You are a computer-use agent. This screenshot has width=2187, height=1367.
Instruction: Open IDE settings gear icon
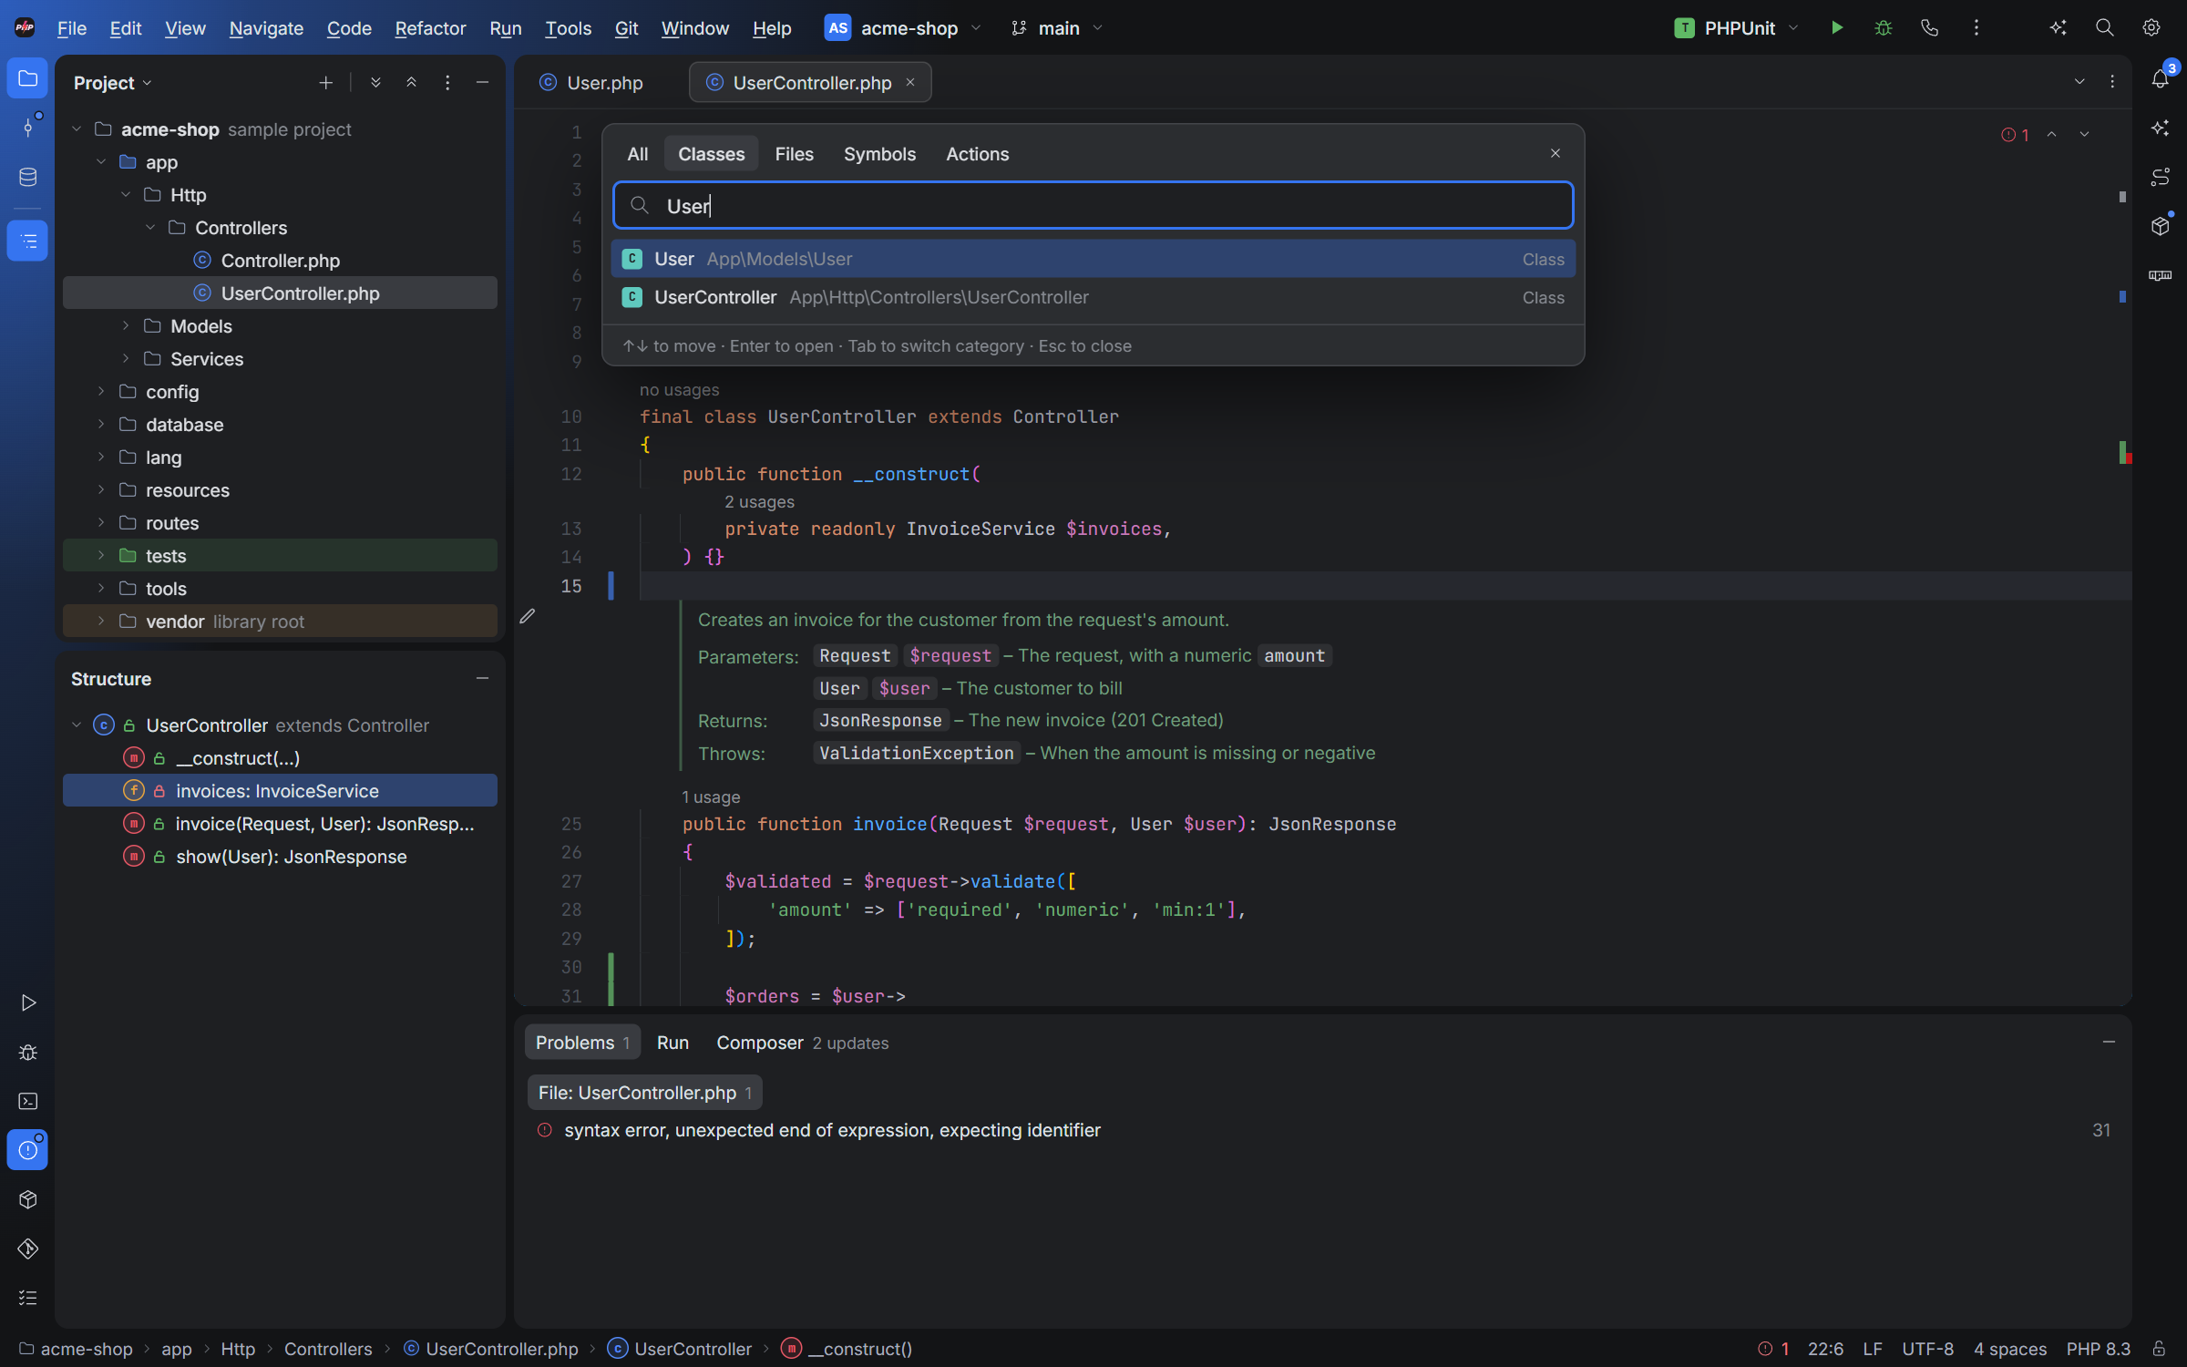point(2151,28)
